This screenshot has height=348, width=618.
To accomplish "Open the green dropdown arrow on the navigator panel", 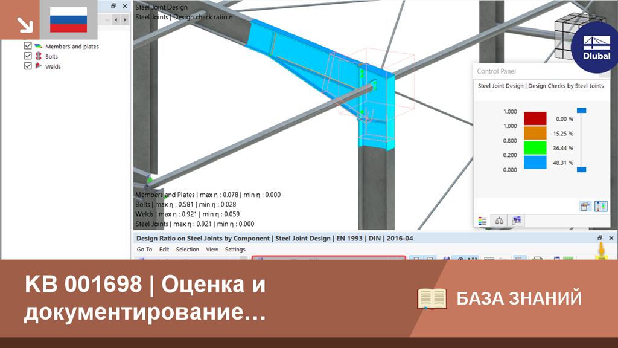I will tap(109, 19).
